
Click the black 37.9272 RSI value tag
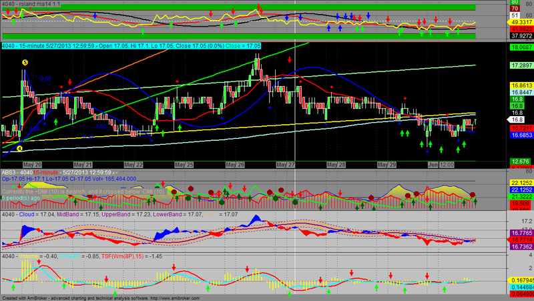tap(521, 36)
